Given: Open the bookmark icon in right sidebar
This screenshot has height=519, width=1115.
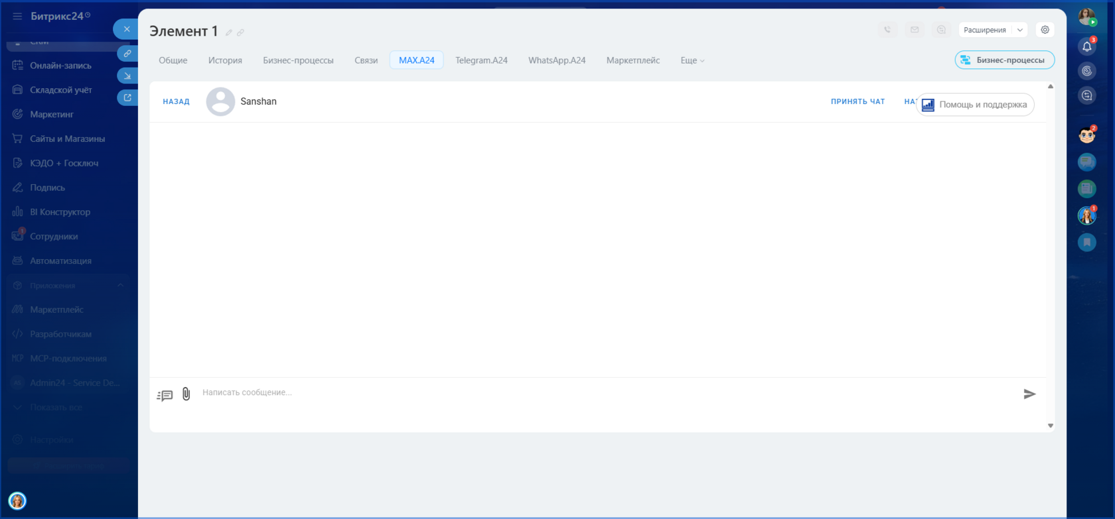Looking at the screenshot, I should tap(1086, 243).
